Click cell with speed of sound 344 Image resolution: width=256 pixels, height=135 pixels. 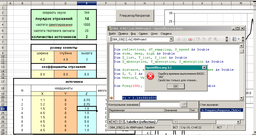click(x=87, y=13)
